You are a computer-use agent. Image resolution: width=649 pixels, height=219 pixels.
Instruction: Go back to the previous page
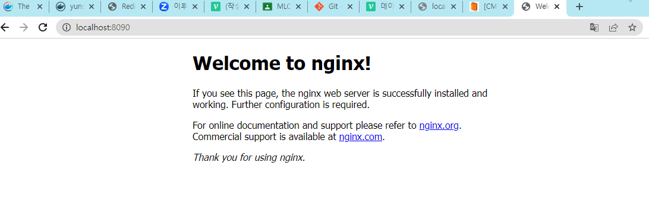pos(5,28)
